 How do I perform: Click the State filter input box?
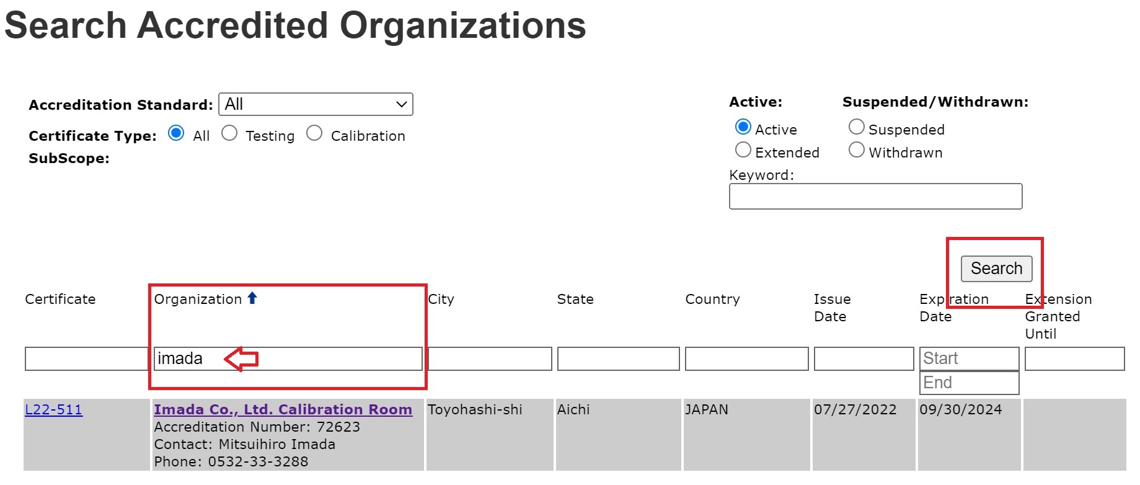click(618, 359)
